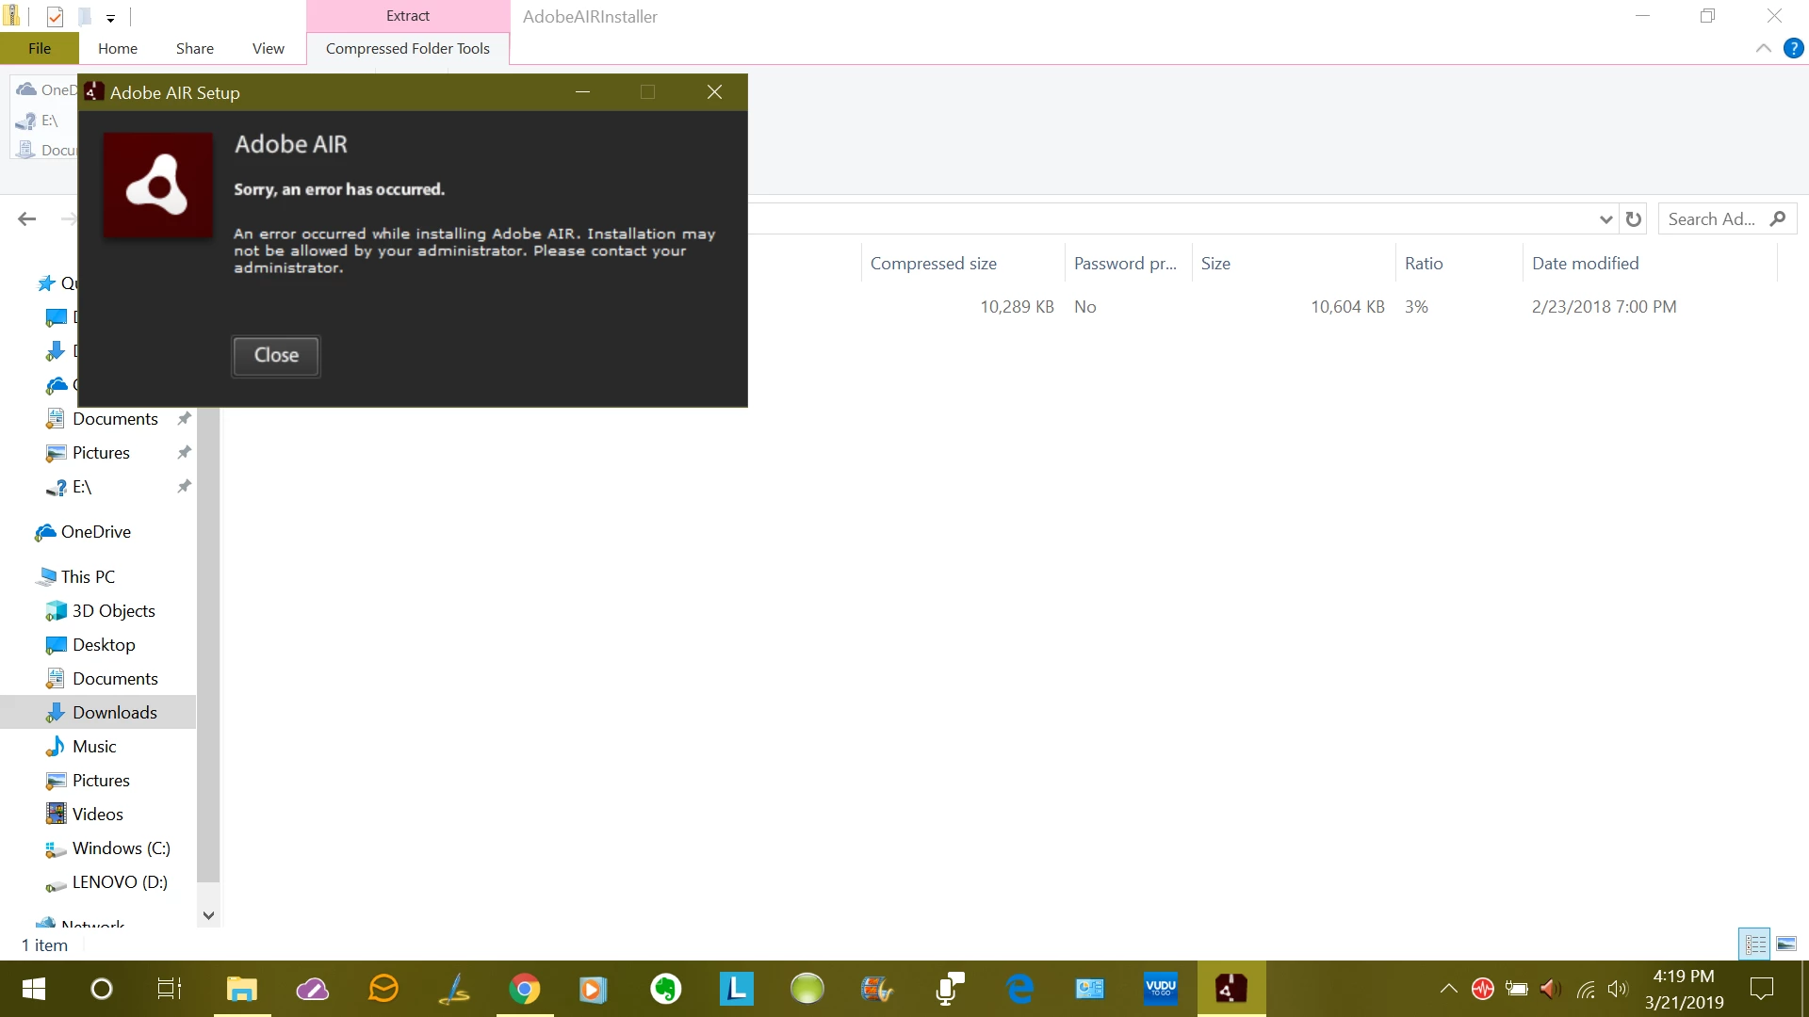Screen dimensions: 1809x1017
Task: Collapse the ribbon with the chevron
Action: (x=1764, y=48)
